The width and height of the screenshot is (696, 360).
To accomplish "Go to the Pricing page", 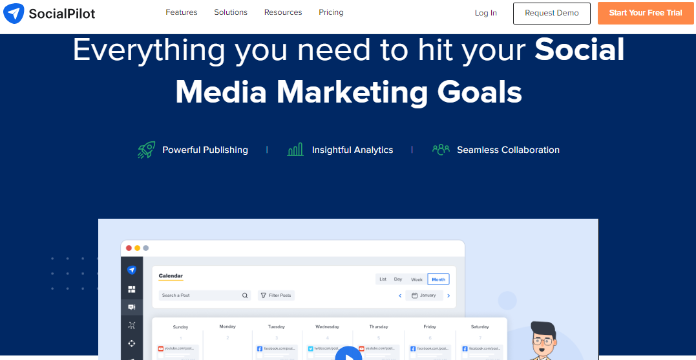I will [x=331, y=12].
